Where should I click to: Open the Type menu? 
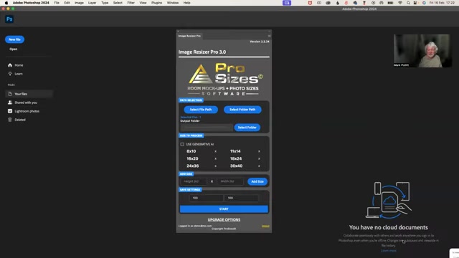pos(105,3)
